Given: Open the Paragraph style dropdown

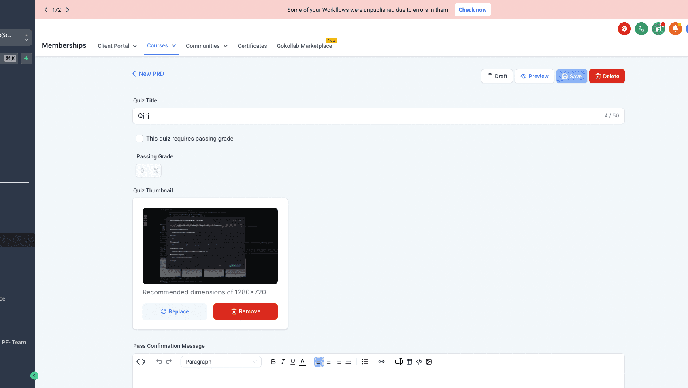Looking at the screenshot, I should pos(221,362).
